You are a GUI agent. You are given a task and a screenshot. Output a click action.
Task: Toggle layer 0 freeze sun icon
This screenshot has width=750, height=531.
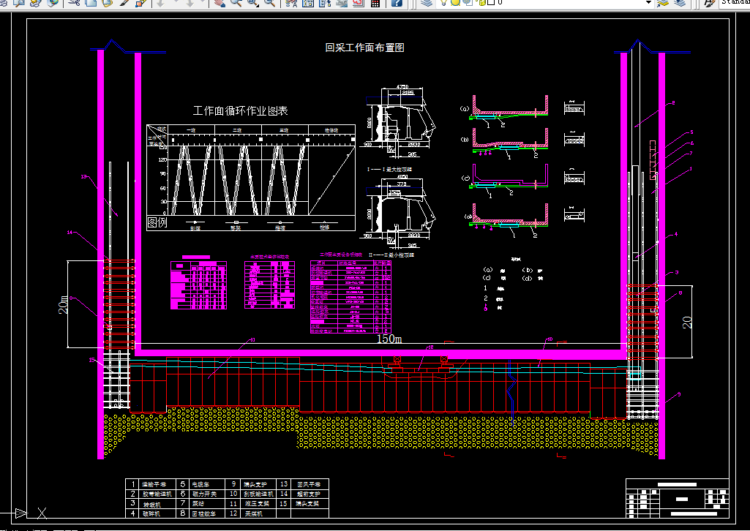click(455, 2)
